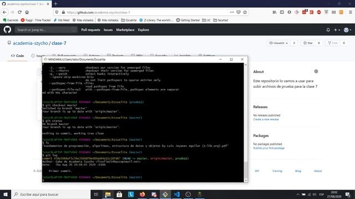The width and height of the screenshot is (355, 199).
Task: Expand the system tray hidden icons chevron
Action: point(298,194)
